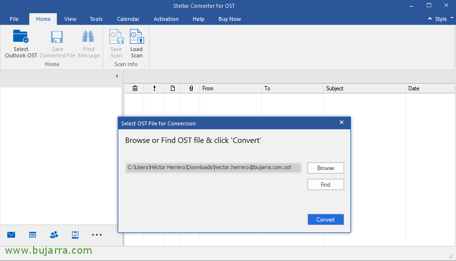Open the Style dropdown menu
456x261 pixels.
444,19
